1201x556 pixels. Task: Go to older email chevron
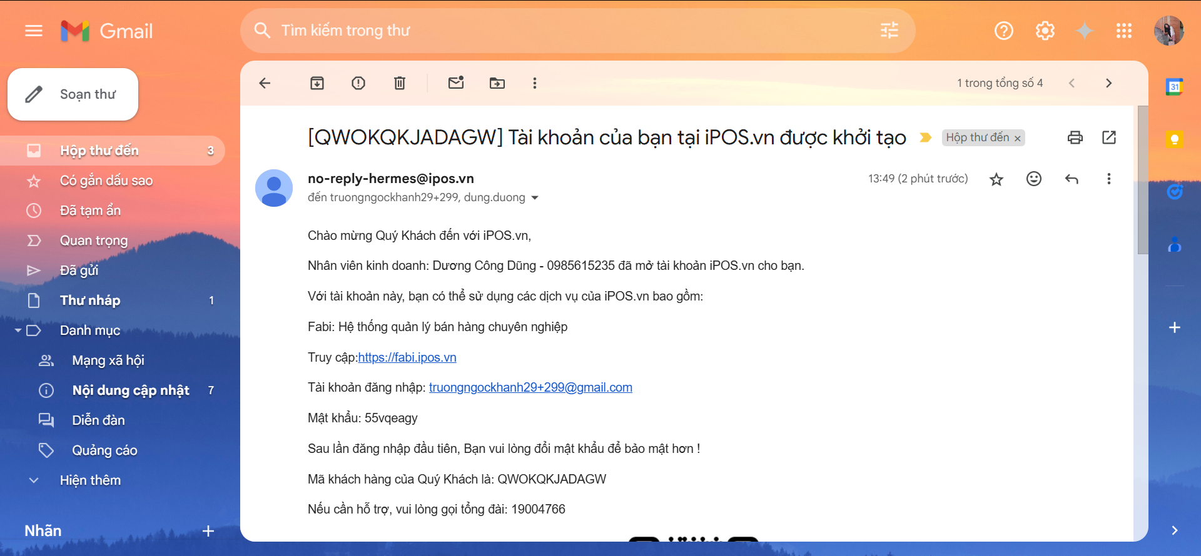point(1109,83)
